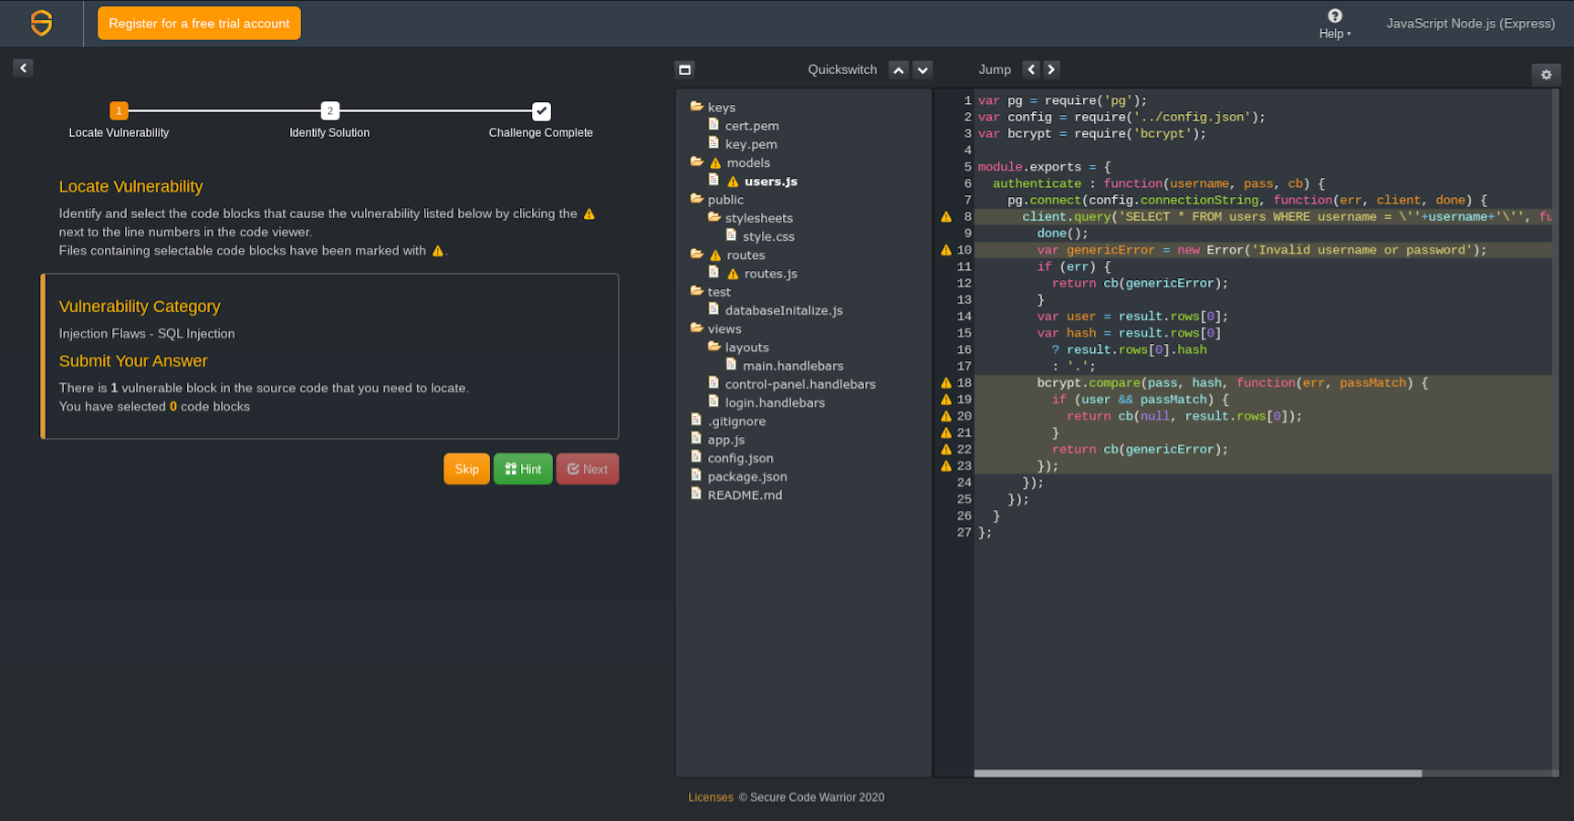Click the Secure Code Warrior logo
This screenshot has width=1574, height=821.
coord(42,23)
